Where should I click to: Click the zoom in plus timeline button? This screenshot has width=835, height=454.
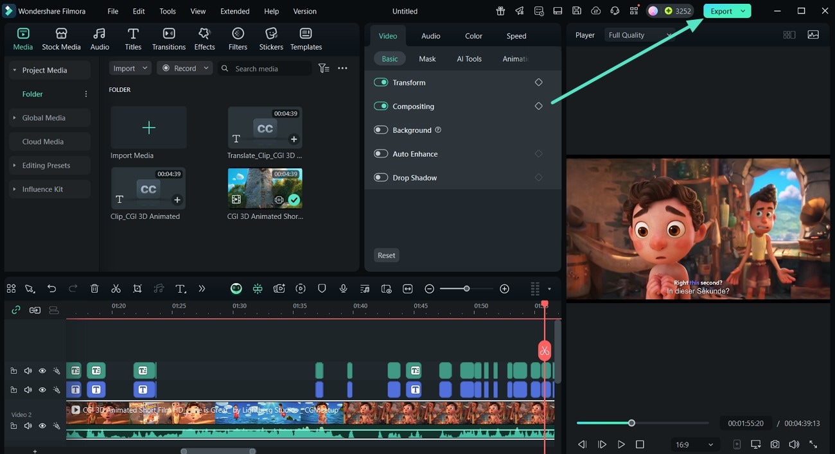click(x=504, y=289)
